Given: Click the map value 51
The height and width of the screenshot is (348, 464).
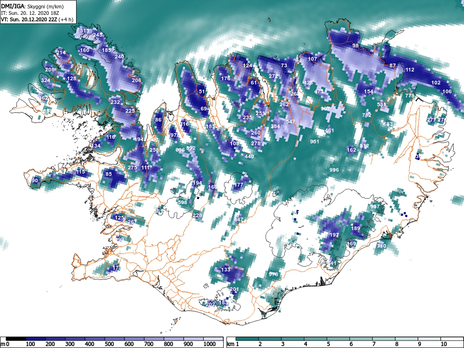Looking at the screenshot, I should coord(202,91).
